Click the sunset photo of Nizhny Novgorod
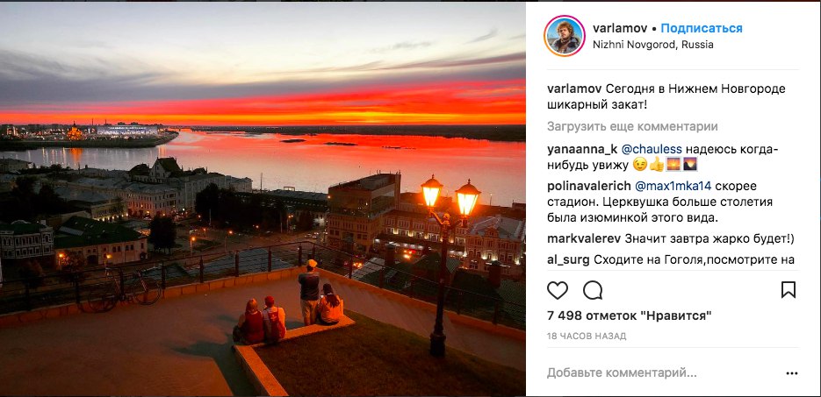821x397 pixels. pos(263,198)
